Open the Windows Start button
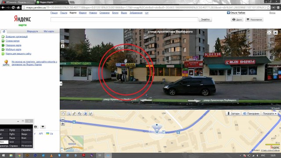281x158 pixels. [3, 155]
